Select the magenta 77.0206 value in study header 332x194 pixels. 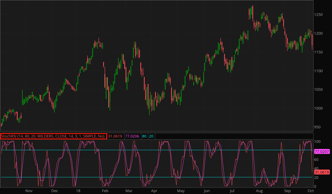pyautogui.click(x=131, y=136)
